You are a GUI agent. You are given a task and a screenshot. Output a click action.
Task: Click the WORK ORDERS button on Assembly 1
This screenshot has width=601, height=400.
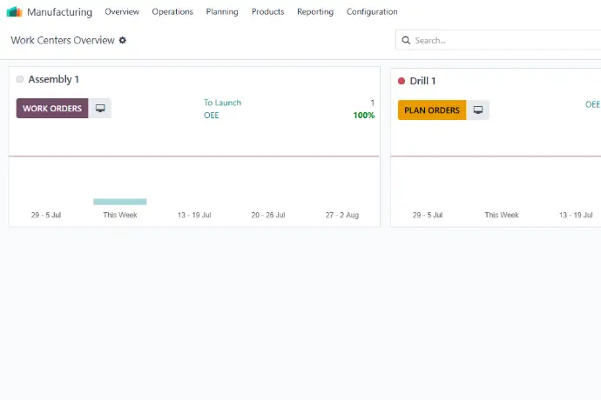tap(52, 109)
